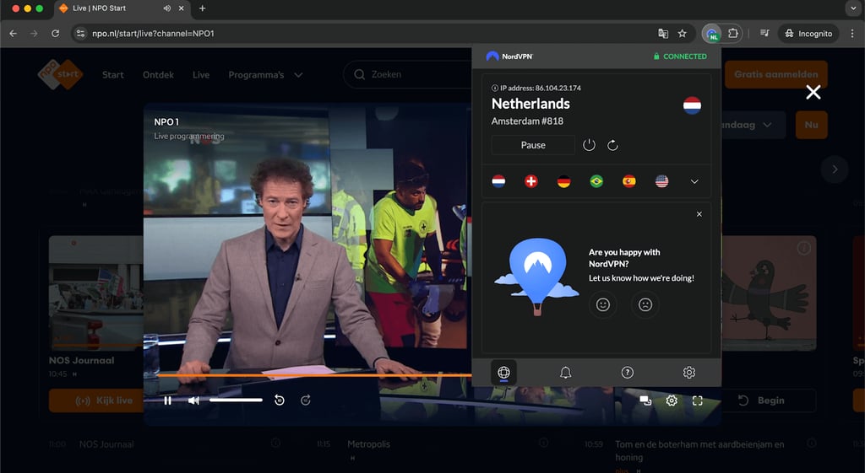Select the happy smiley face
865x473 pixels.
coord(603,304)
